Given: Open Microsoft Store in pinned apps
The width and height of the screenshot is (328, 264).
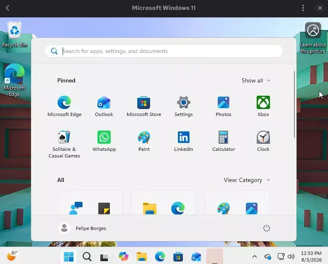Looking at the screenshot, I should point(144,106).
